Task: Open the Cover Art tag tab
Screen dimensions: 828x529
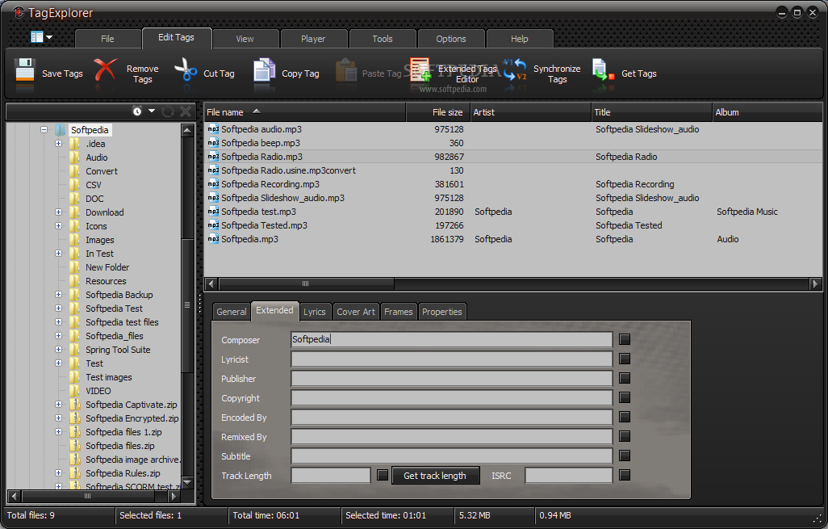Action: coord(356,312)
